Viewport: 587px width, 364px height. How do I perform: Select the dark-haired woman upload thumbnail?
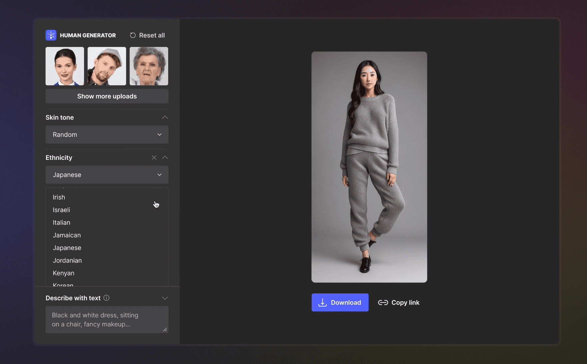click(65, 66)
